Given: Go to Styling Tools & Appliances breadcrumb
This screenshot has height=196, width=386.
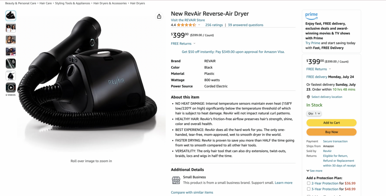Looking at the screenshot, I should 73,3.
